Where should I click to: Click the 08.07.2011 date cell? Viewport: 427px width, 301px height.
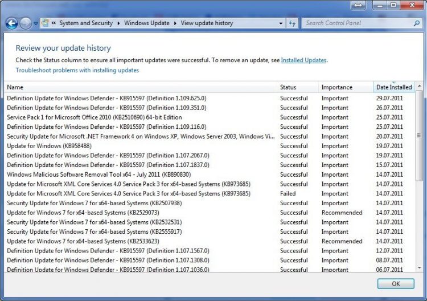pos(389,261)
